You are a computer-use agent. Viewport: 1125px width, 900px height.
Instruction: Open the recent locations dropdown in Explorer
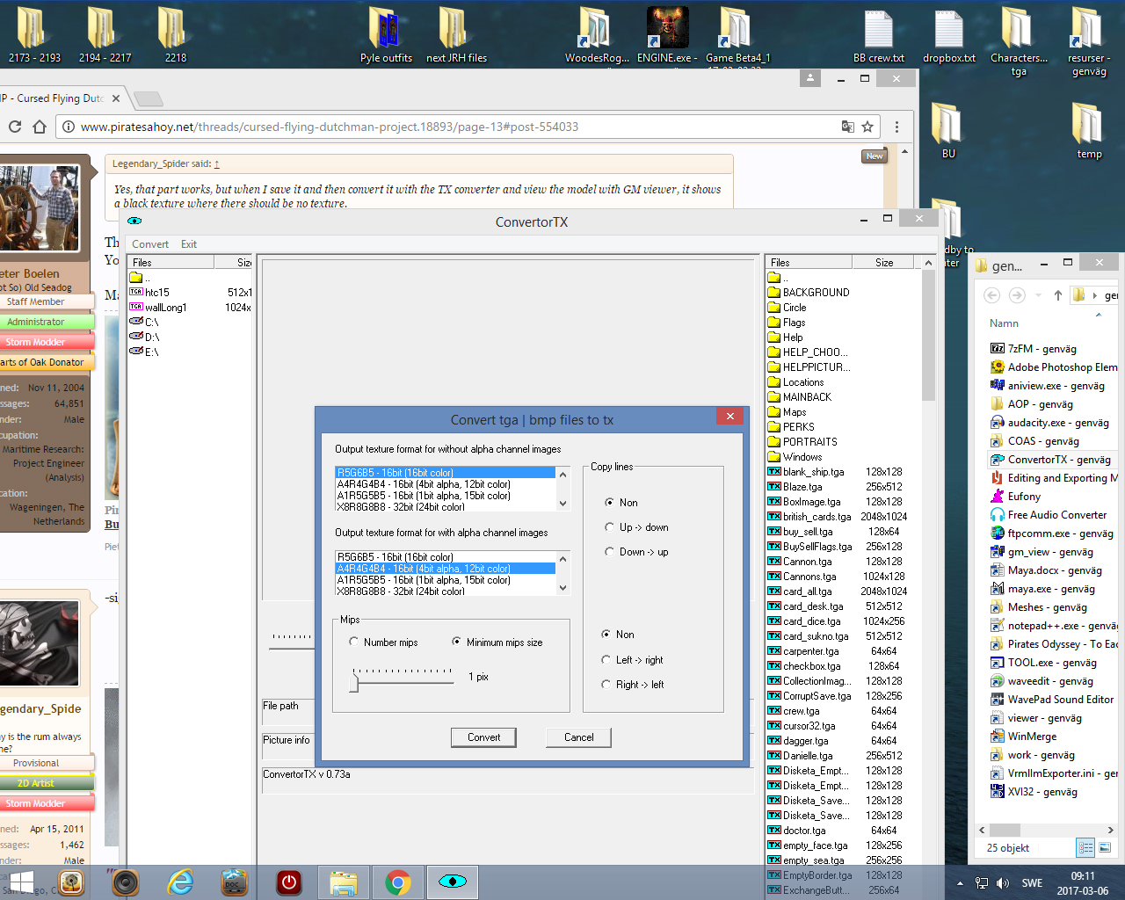point(1038,295)
